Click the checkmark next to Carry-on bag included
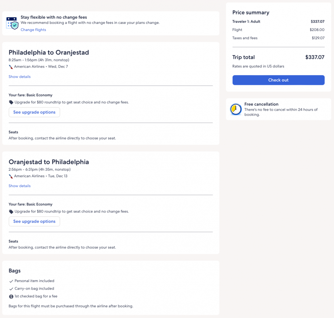Viewport: 334px width, 318px height. (11, 289)
